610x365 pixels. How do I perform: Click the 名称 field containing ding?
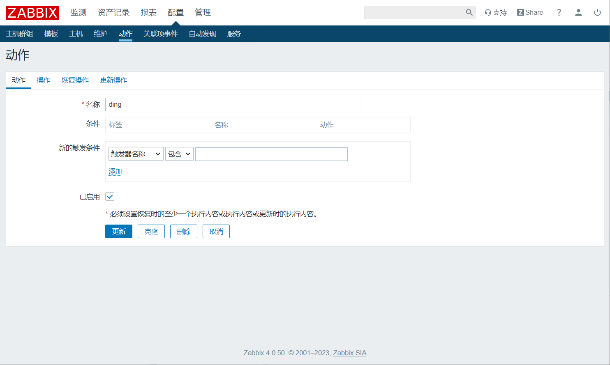point(233,105)
